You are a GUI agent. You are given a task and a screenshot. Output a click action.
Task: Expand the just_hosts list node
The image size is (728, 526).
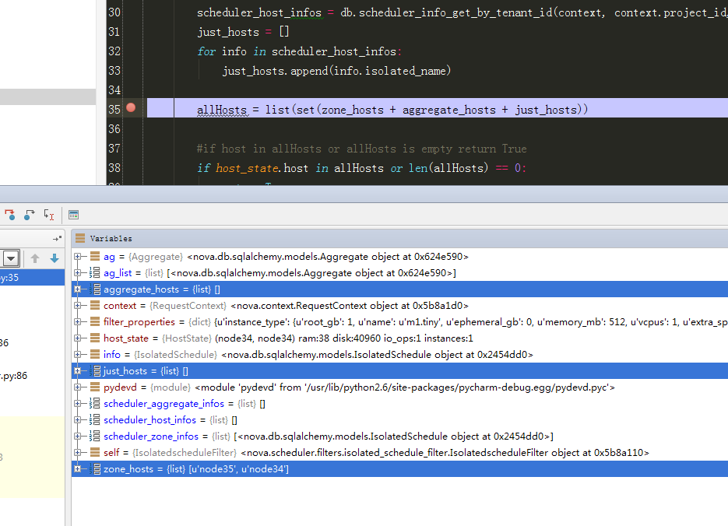click(x=78, y=370)
